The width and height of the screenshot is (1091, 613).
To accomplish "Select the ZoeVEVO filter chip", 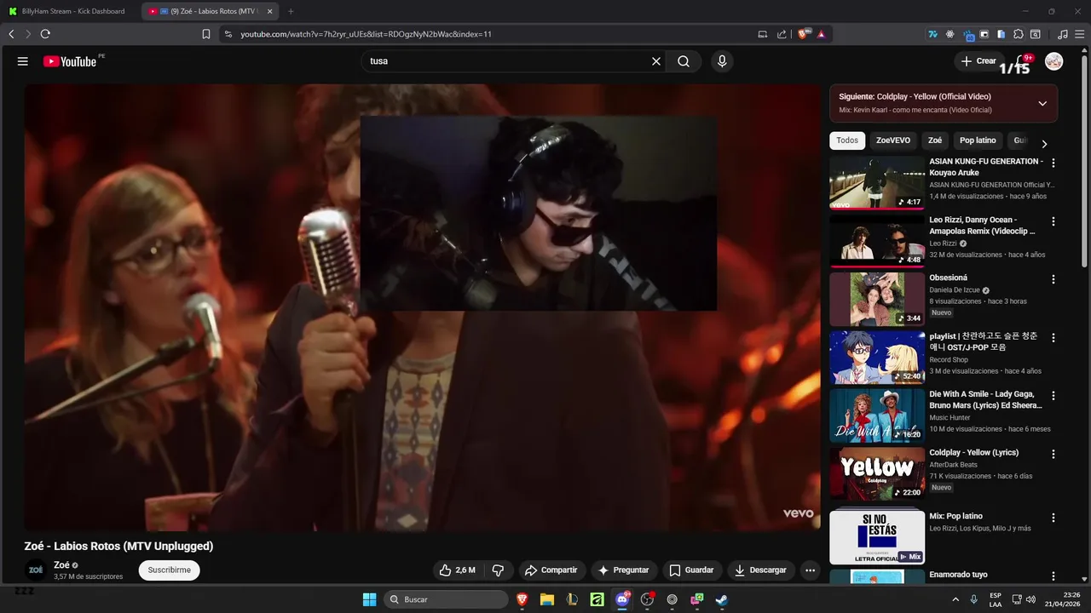I will [893, 140].
